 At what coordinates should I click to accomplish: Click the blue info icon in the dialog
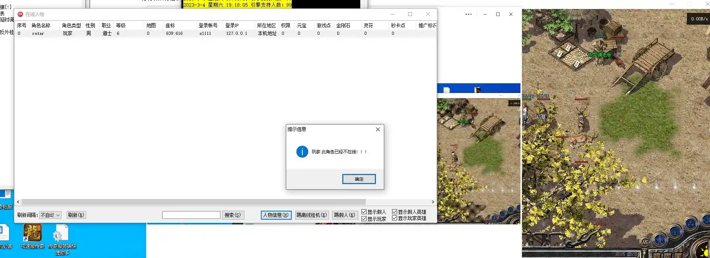pyautogui.click(x=302, y=152)
